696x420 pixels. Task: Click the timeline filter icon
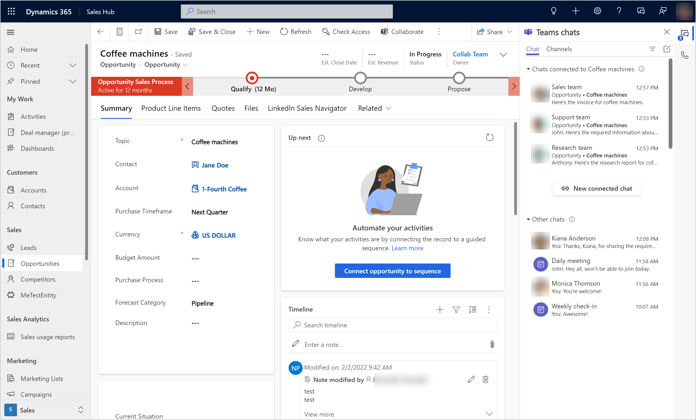point(456,309)
